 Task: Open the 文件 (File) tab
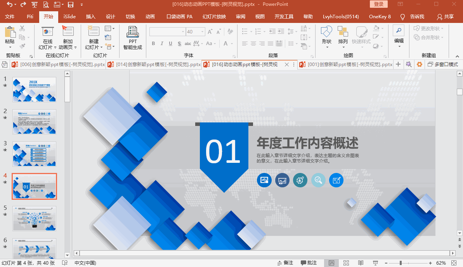10,17
